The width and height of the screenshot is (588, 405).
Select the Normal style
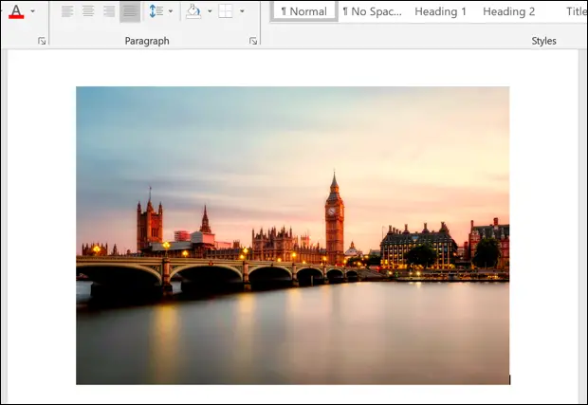coord(304,11)
